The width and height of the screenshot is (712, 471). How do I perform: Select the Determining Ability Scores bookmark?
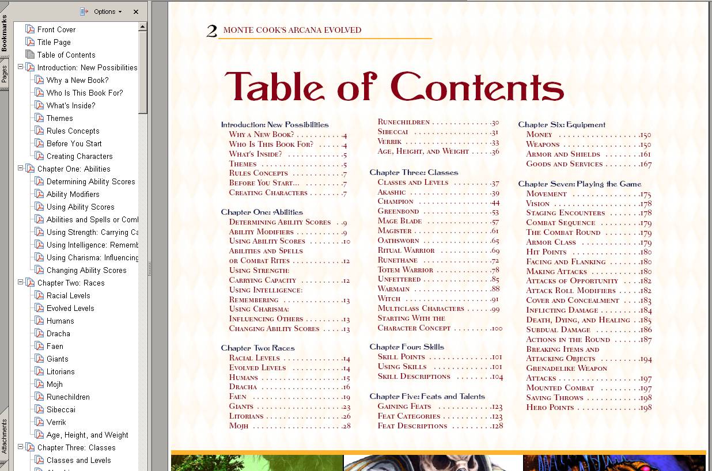[x=91, y=181]
